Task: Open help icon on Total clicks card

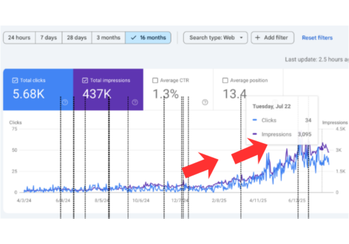Action: [65, 102]
